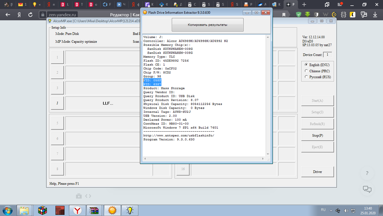Click the green download arrow extension icon

pos(307,14)
